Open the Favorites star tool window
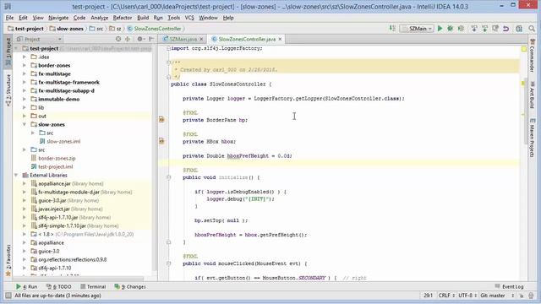This screenshot has width=541, height=304. (x=8, y=260)
